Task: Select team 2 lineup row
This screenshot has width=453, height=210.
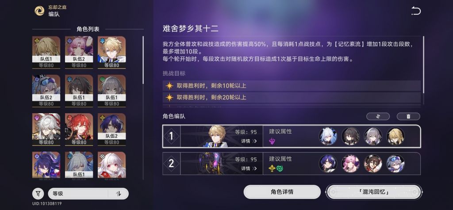Action: (x=292, y=164)
